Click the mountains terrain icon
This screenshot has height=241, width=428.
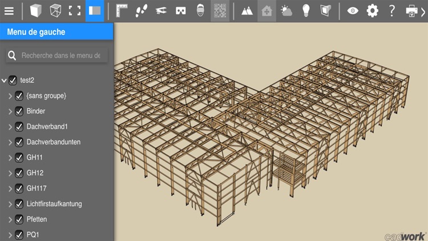tap(247, 11)
